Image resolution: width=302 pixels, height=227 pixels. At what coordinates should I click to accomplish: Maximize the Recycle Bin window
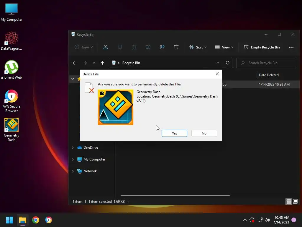(x=279, y=34)
